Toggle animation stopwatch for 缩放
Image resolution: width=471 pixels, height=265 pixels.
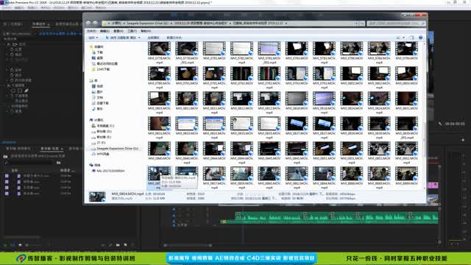click(13, 54)
